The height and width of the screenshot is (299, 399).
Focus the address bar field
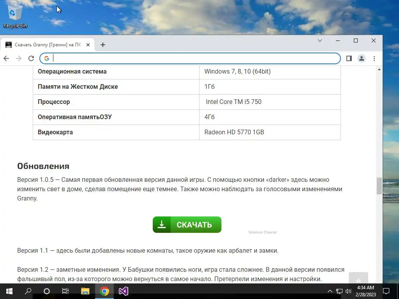190,58
